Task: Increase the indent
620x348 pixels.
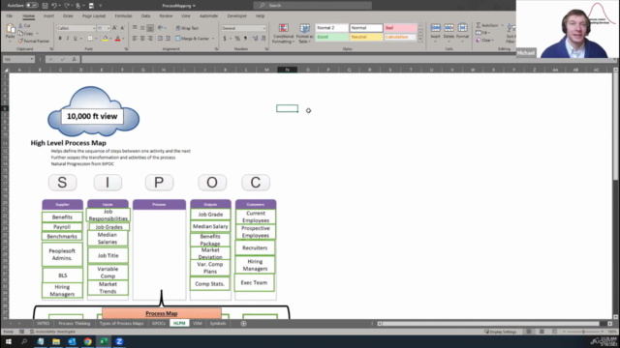Action: click(x=168, y=39)
